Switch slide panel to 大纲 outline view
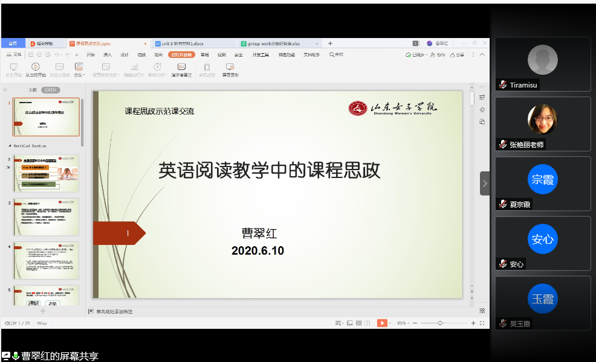Viewport: 596px width, 362px height. [x=33, y=90]
